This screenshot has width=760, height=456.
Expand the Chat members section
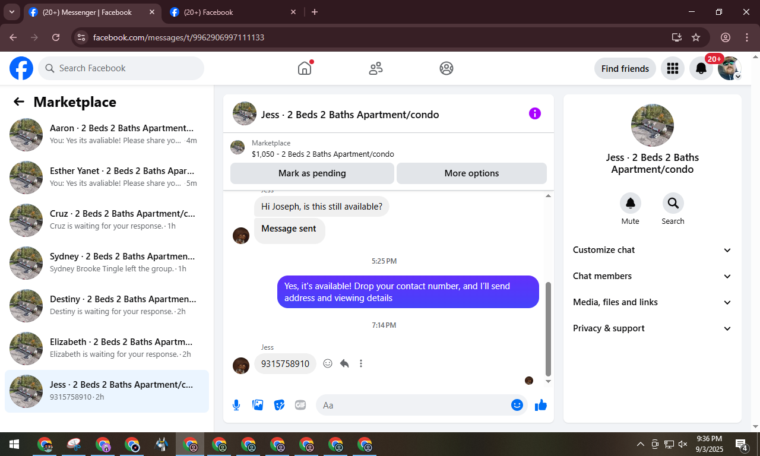coord(653,276)
